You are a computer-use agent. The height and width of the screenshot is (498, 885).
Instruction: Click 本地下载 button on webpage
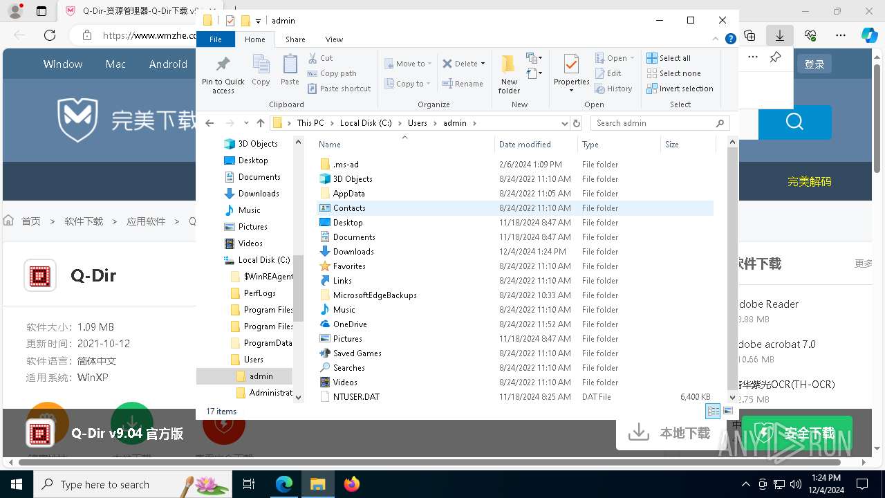click(669, 433)
